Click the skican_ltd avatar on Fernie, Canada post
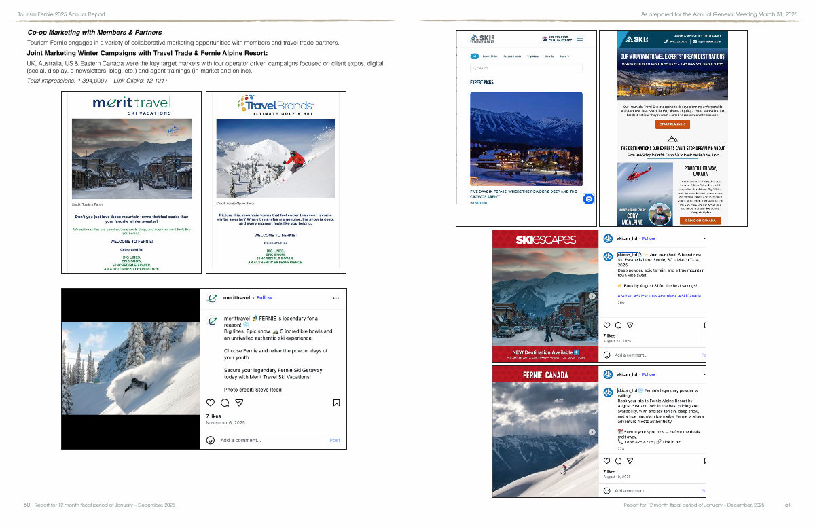The height and width of the screenshot is (527, 815). click(609, 374)
